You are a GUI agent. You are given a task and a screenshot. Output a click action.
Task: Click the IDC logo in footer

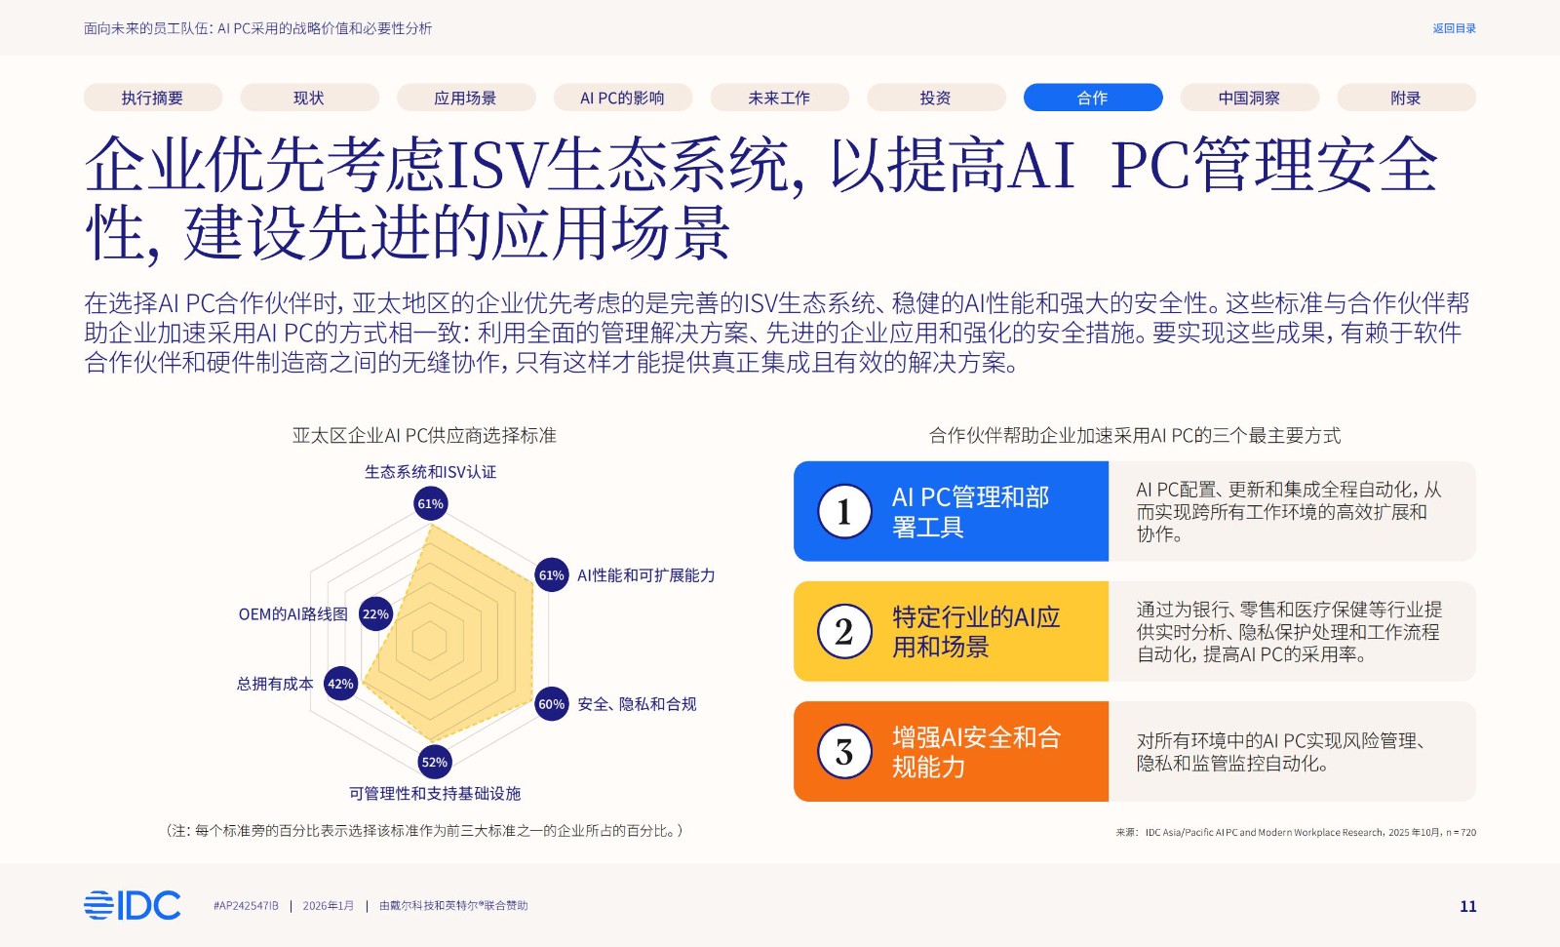click(133, 906)
